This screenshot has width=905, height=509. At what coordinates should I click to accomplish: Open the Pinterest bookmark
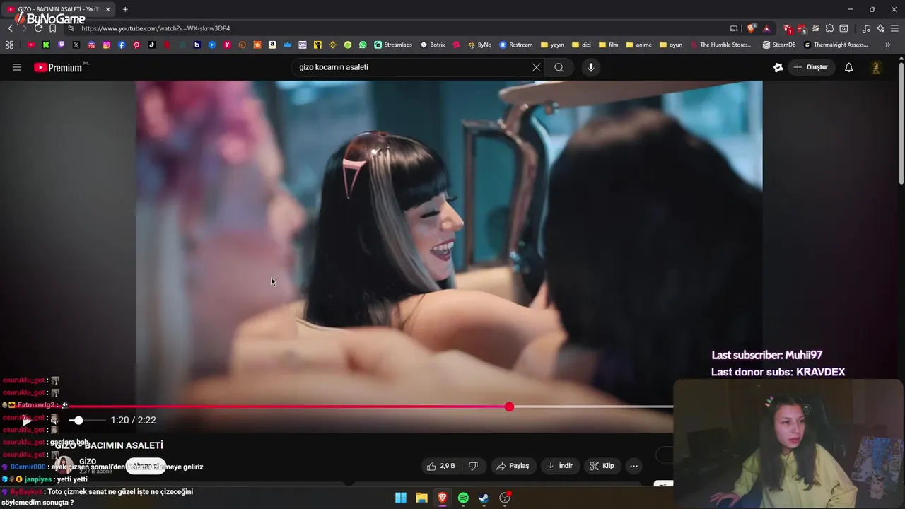(136, 45)
